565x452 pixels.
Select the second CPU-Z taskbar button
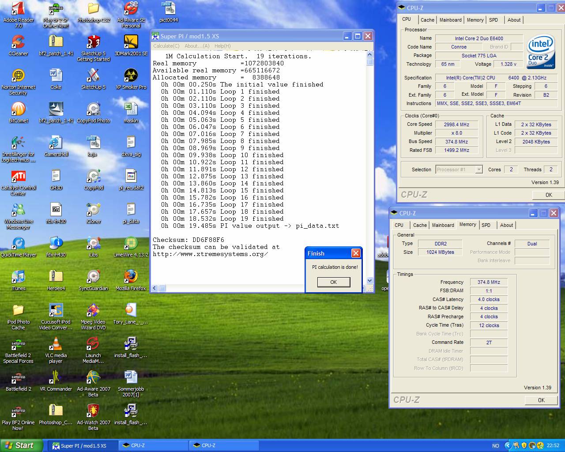tap(224, 445)
